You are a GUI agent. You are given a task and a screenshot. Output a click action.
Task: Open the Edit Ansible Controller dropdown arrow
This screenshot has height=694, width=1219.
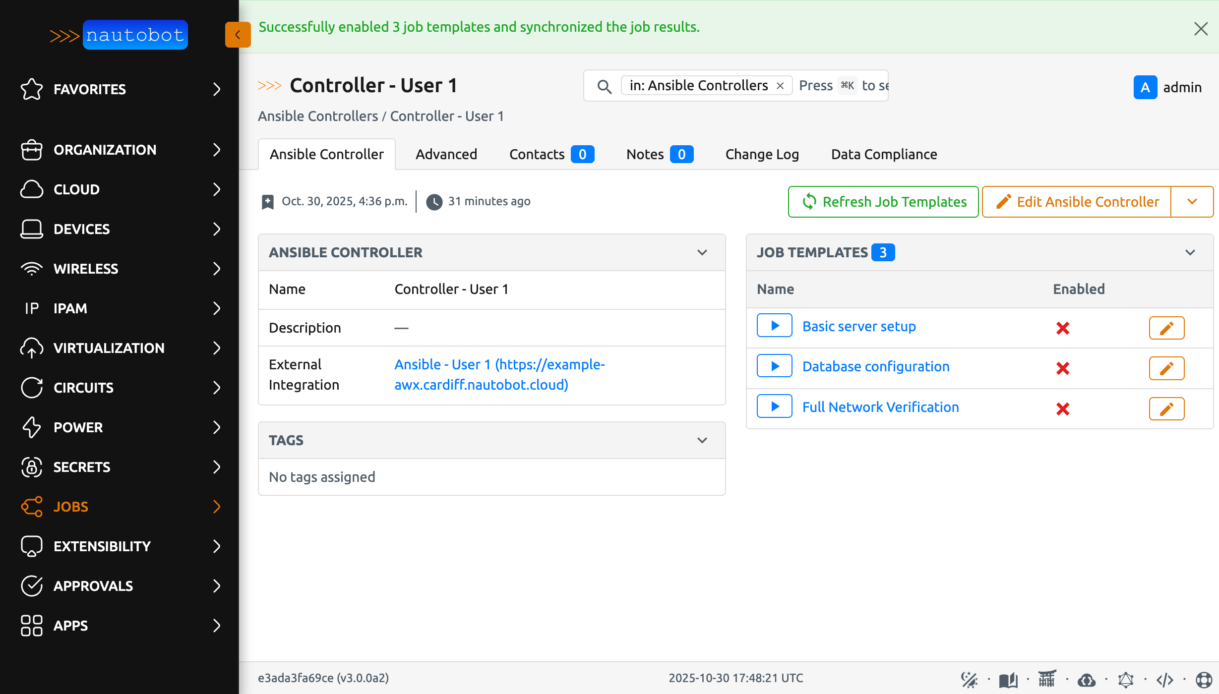pyautogui.click(x=1192, y=201)
